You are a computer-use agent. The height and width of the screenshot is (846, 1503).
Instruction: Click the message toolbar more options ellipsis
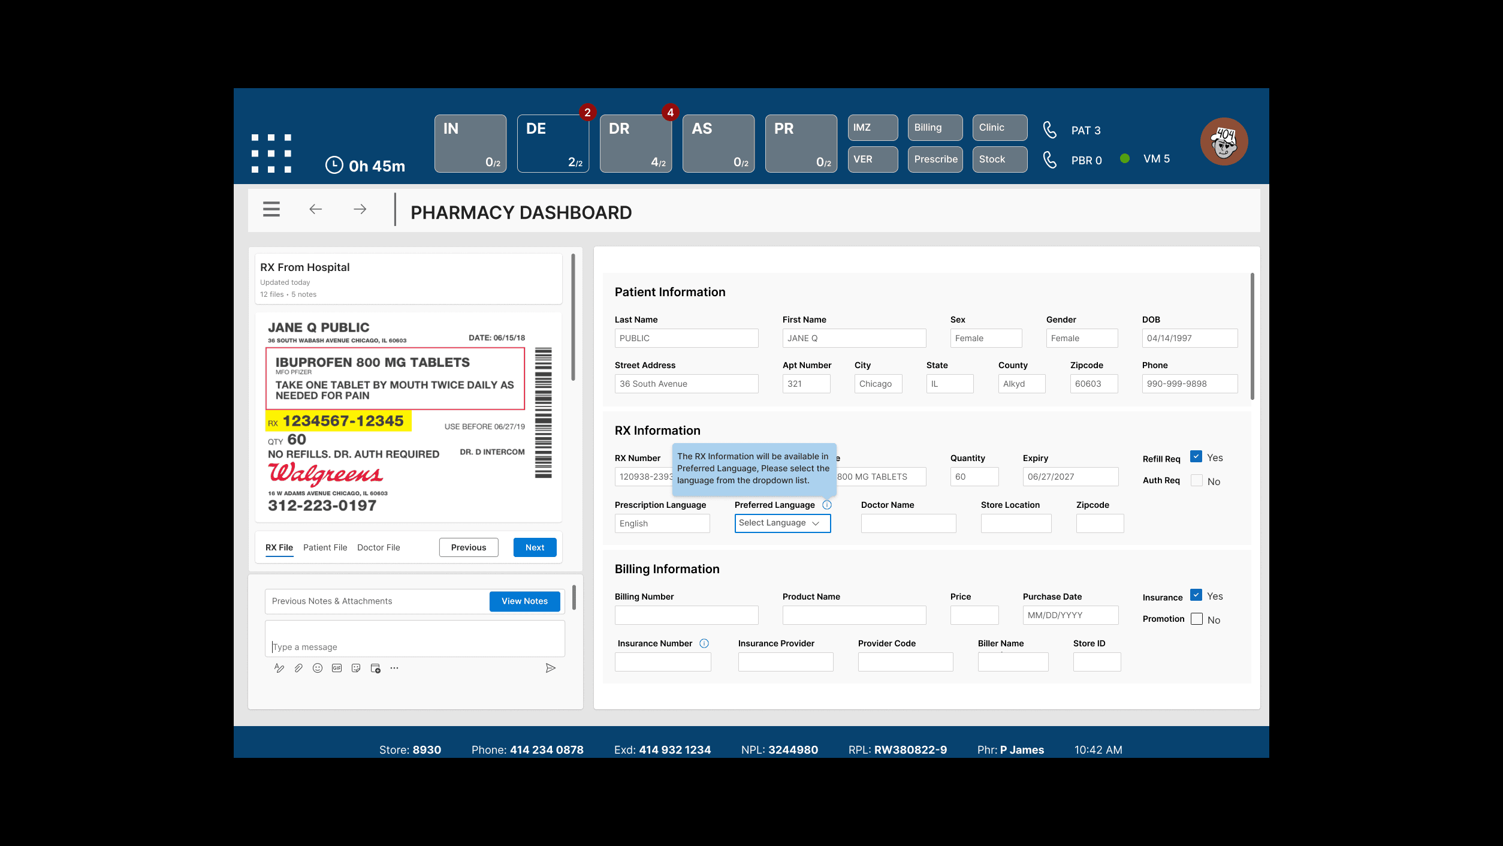[x=394, y=668]
